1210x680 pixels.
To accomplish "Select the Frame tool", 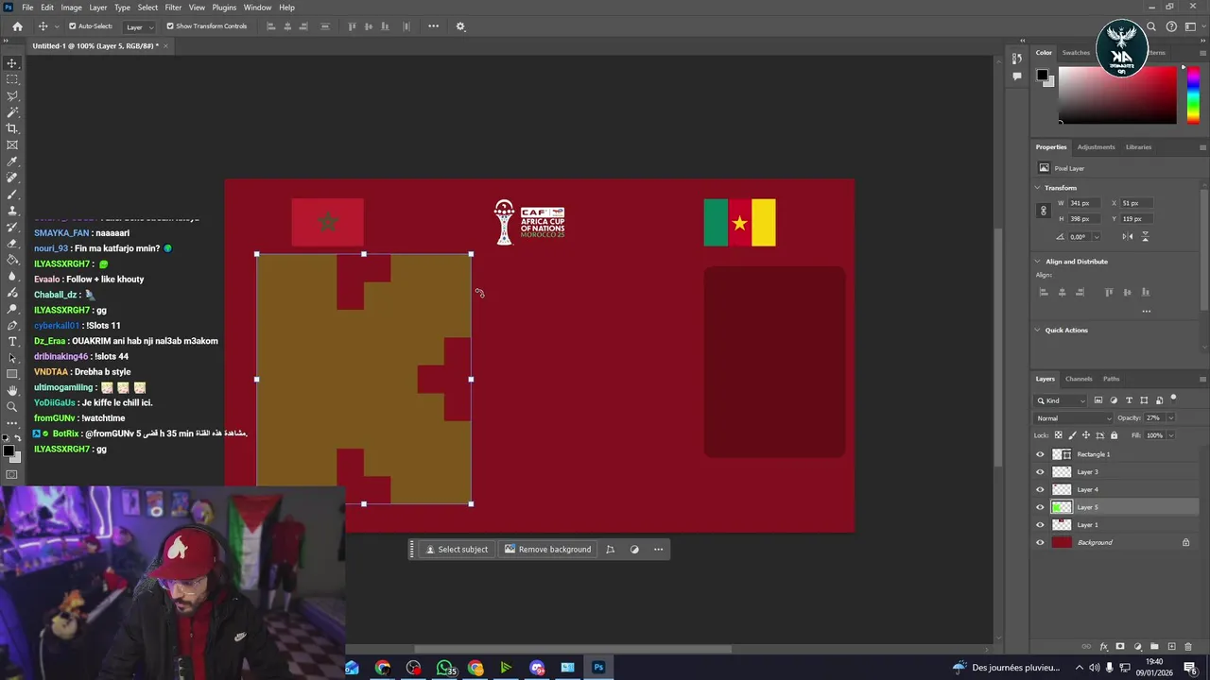I will (x=12, y=145).
